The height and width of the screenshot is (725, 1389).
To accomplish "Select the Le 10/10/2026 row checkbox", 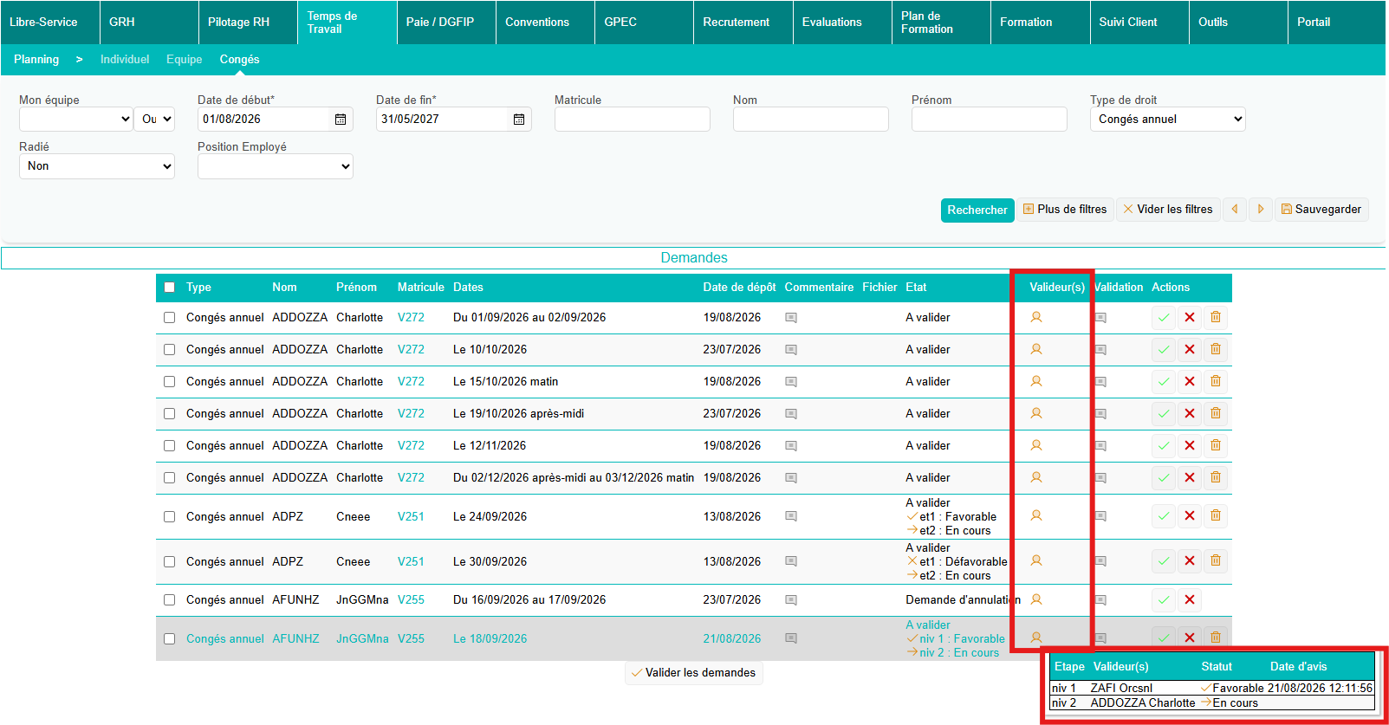I will [170, 350].
